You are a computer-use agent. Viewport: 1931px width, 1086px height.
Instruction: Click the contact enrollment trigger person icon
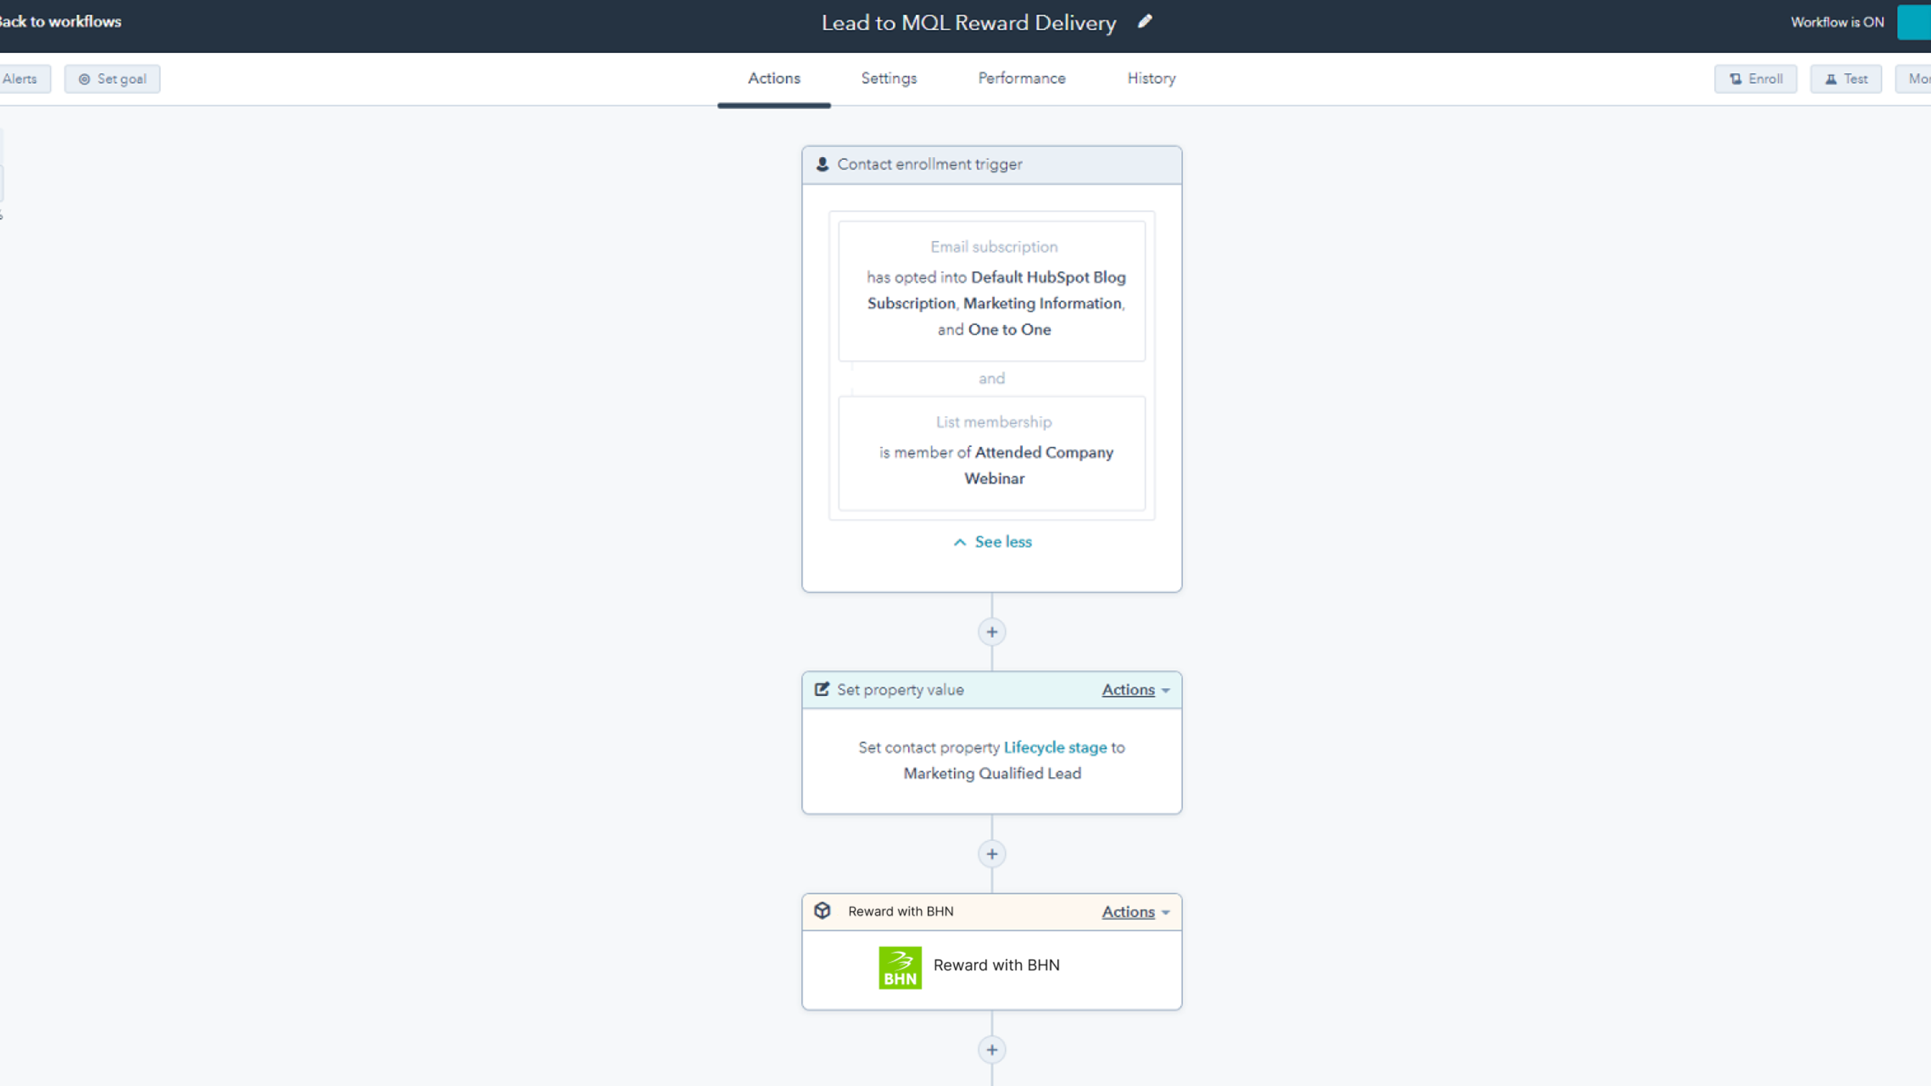822,164
